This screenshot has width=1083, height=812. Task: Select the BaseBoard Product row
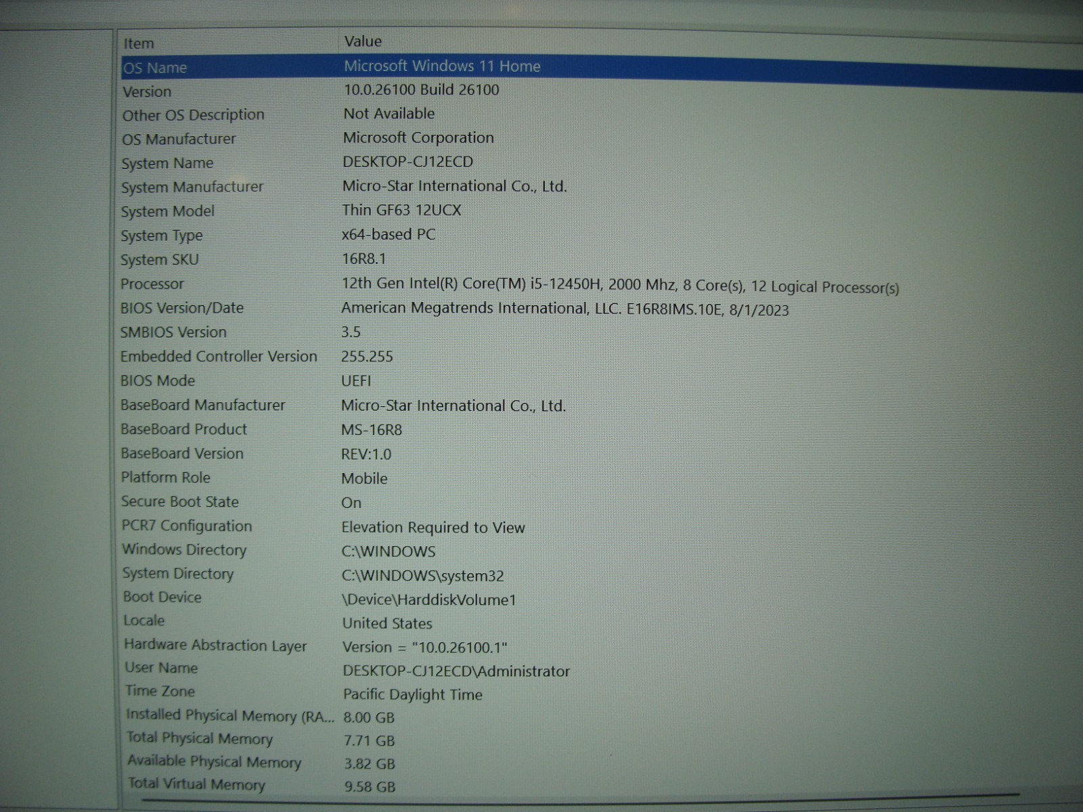point(184,430)
